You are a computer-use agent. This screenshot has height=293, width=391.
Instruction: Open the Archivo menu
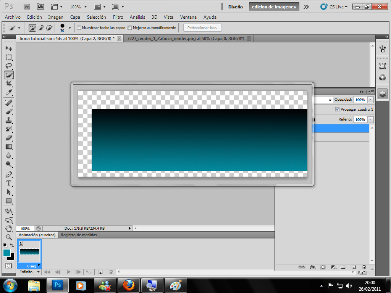coord(13,17)
